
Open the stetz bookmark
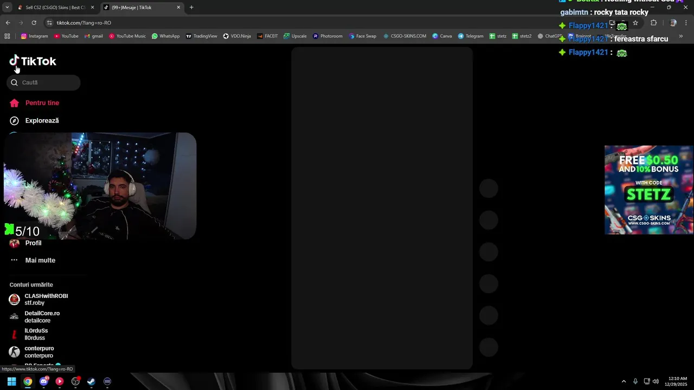point(498,36)
